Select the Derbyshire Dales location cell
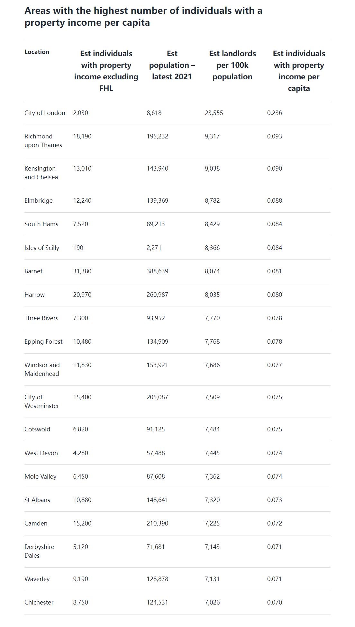Viewport: 355px width, 627px height. tap(39, 551)
